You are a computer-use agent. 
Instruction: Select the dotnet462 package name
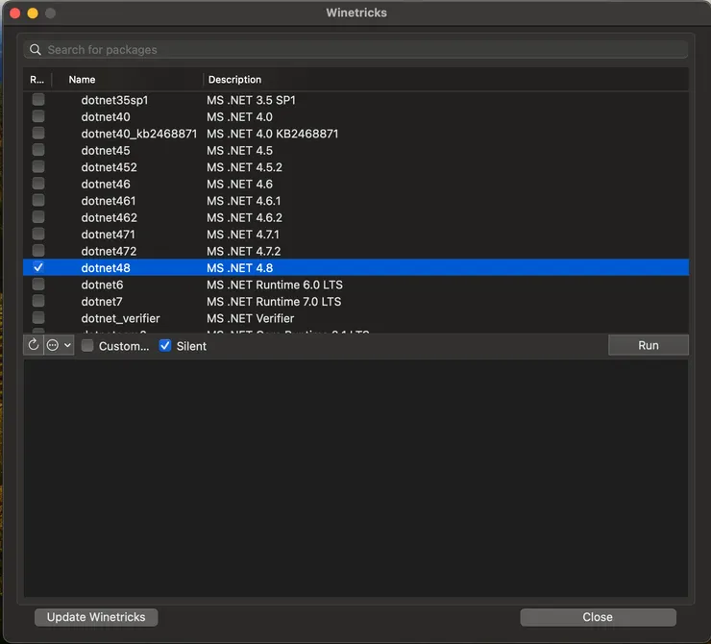(x=110, y=217)
